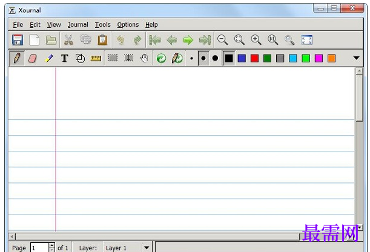Zoom in with plus magnifier

pyautogui.click(x=256, y=39)
